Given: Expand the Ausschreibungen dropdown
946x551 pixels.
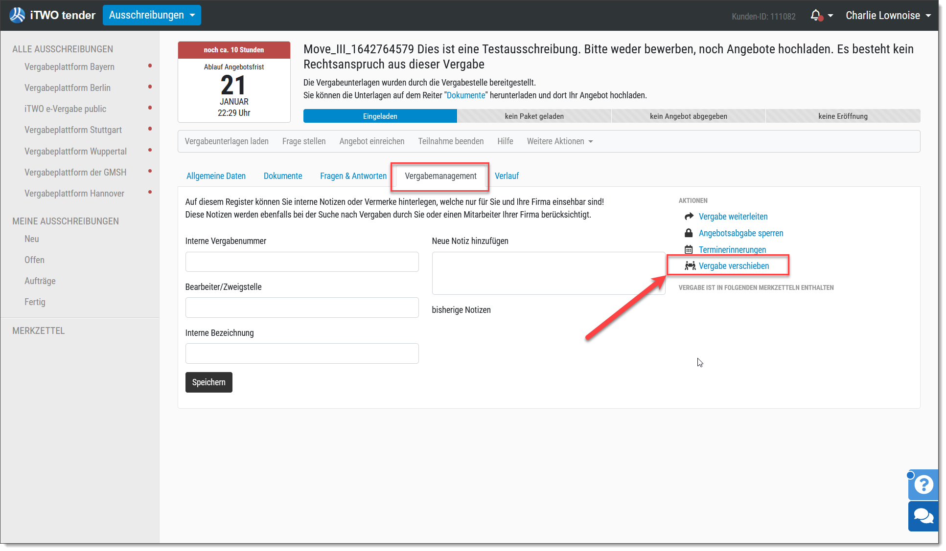Looking at the screenshot, I should [152, 15].
